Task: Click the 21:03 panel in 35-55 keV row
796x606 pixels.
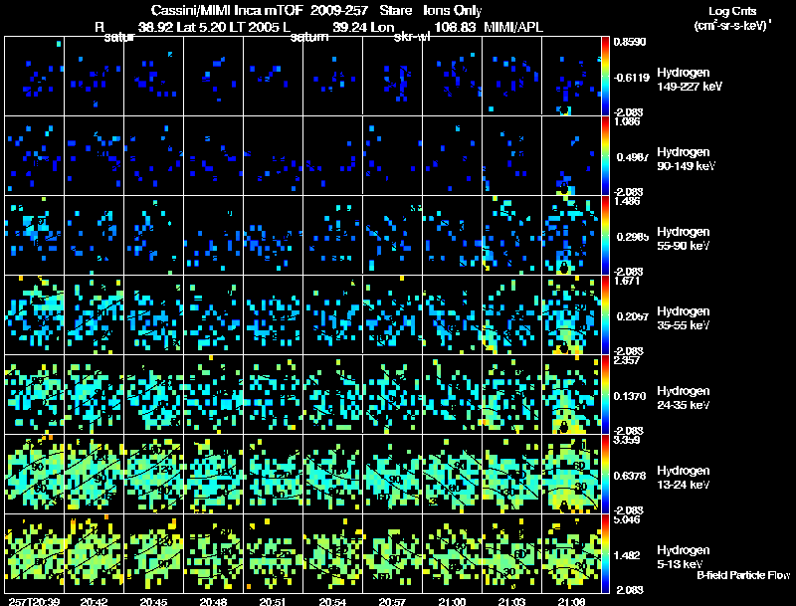Action: click(x=511, y=314)
